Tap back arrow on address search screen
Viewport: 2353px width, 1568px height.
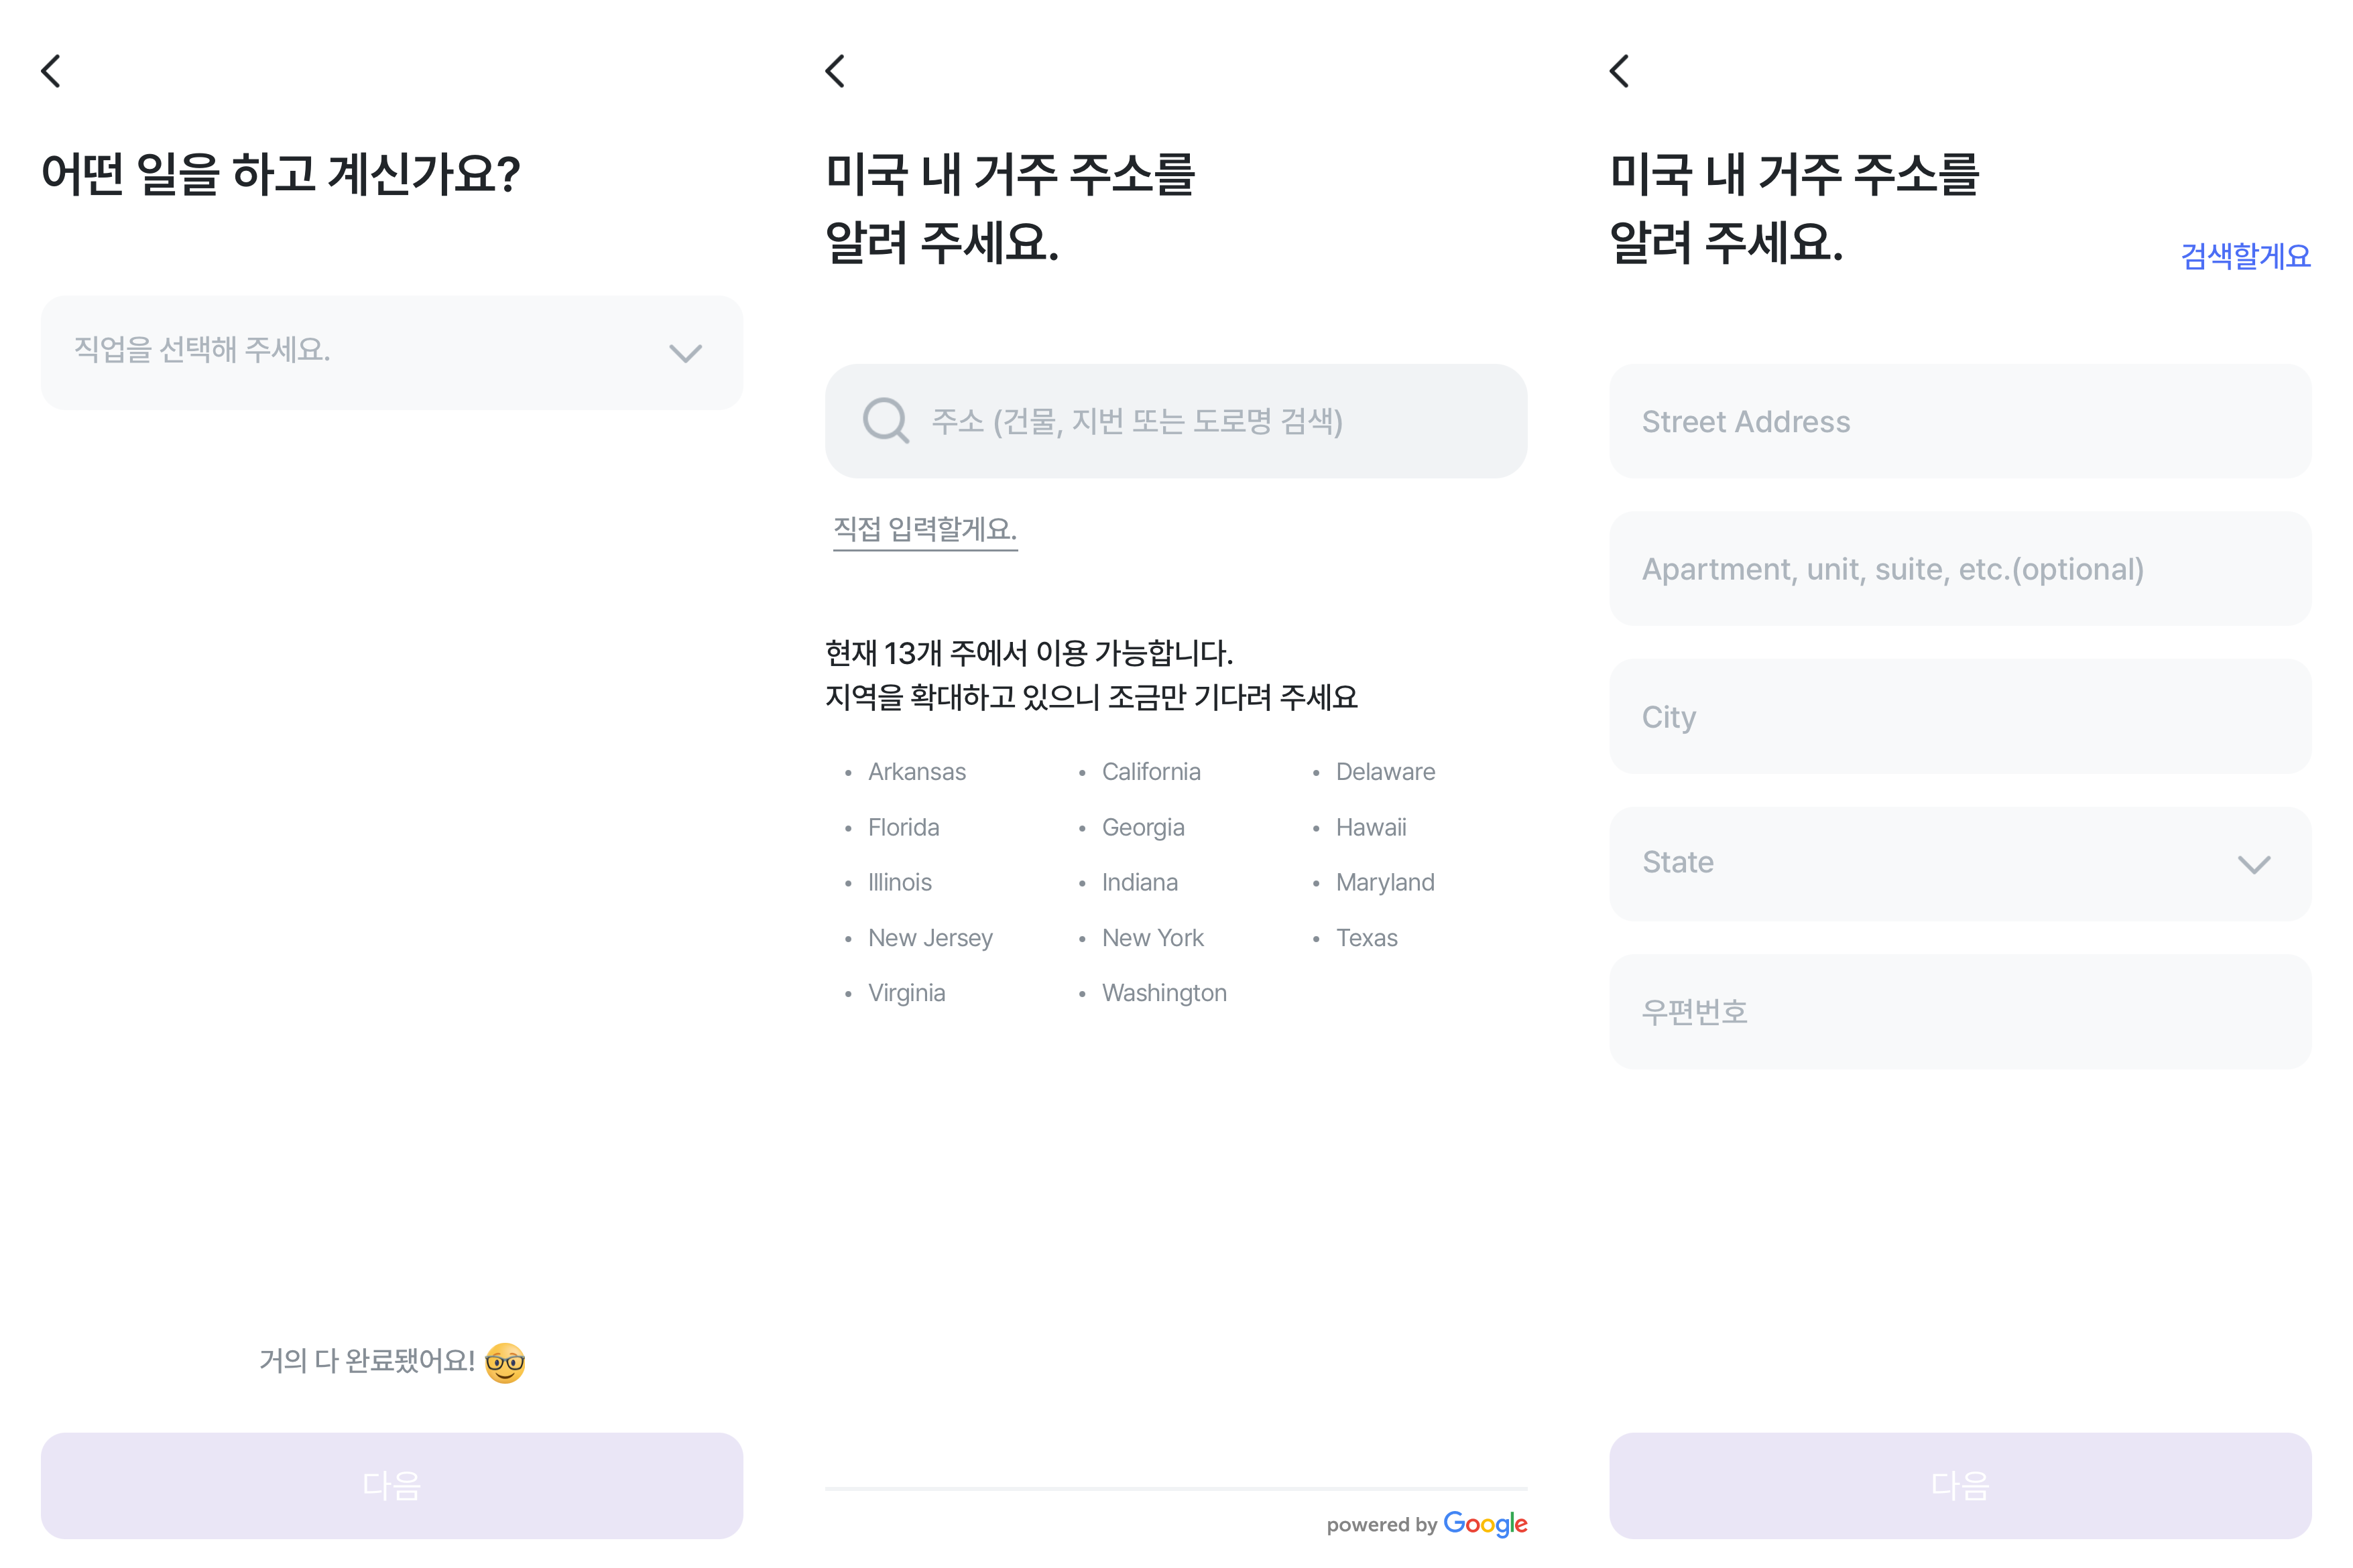(x=835, y=71)
